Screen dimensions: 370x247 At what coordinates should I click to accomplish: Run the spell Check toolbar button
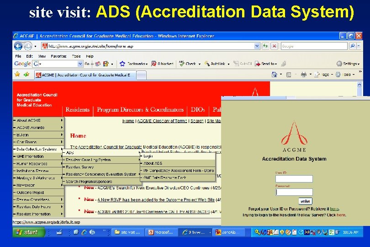182,64
